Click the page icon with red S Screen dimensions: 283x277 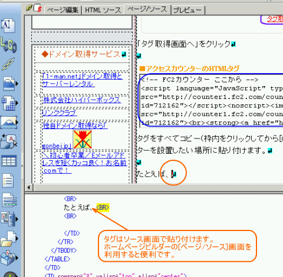(38, 8)
